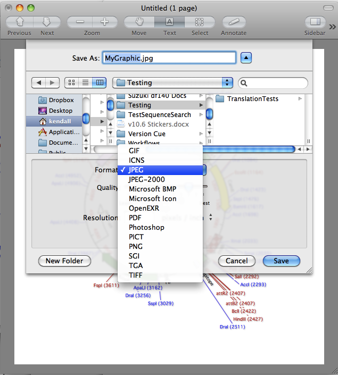Switch to list view in file browser

pyautogui.click(x=85, y=82)
